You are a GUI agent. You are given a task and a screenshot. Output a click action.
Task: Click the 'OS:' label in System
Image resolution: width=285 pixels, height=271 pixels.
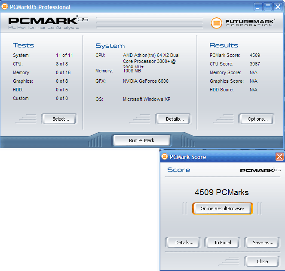pos(99,99)
